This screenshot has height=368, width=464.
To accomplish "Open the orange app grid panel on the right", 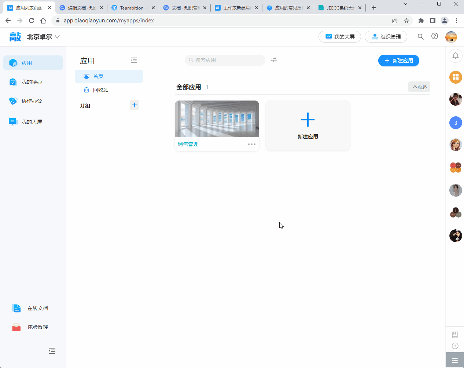I will click(455, 77).
